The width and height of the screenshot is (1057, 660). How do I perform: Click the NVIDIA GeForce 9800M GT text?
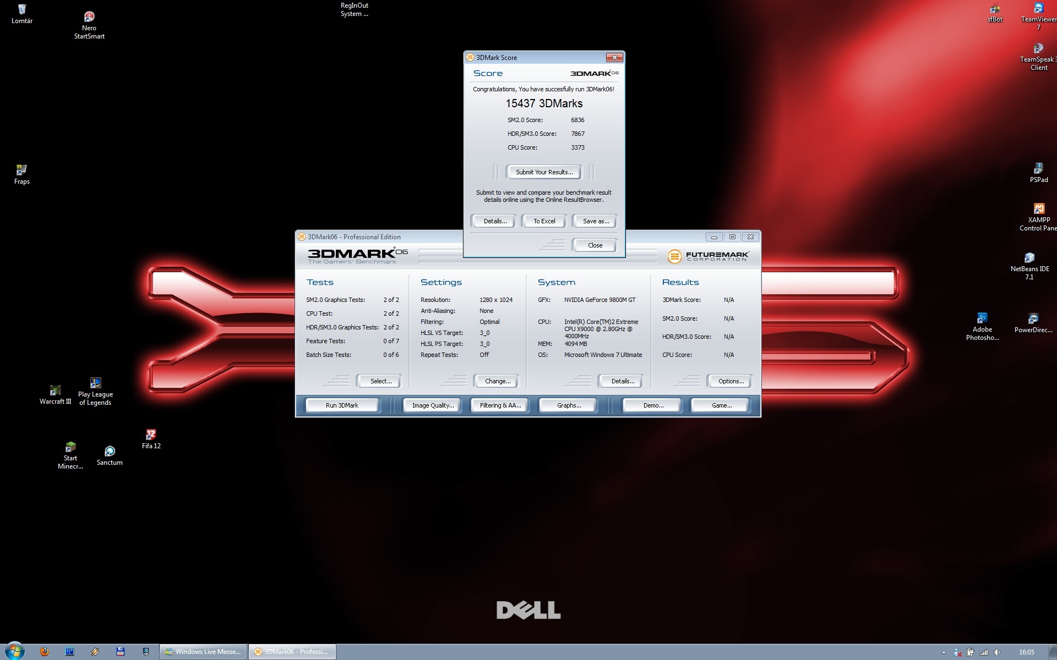[600, 300]
